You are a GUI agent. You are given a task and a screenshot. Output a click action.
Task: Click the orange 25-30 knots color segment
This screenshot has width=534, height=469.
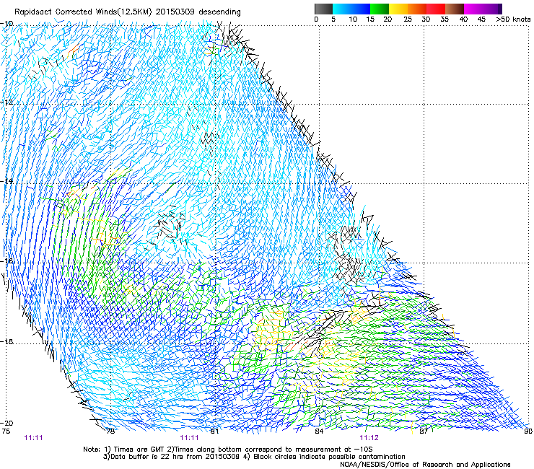[x=417, y=9]
